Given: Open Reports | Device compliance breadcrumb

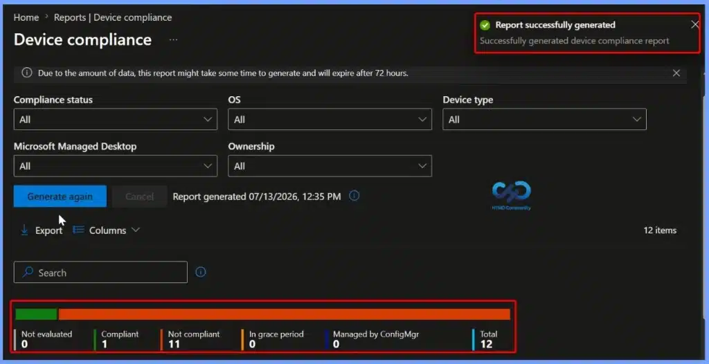Looking at the screenshot, I should (x=113, y=17).
